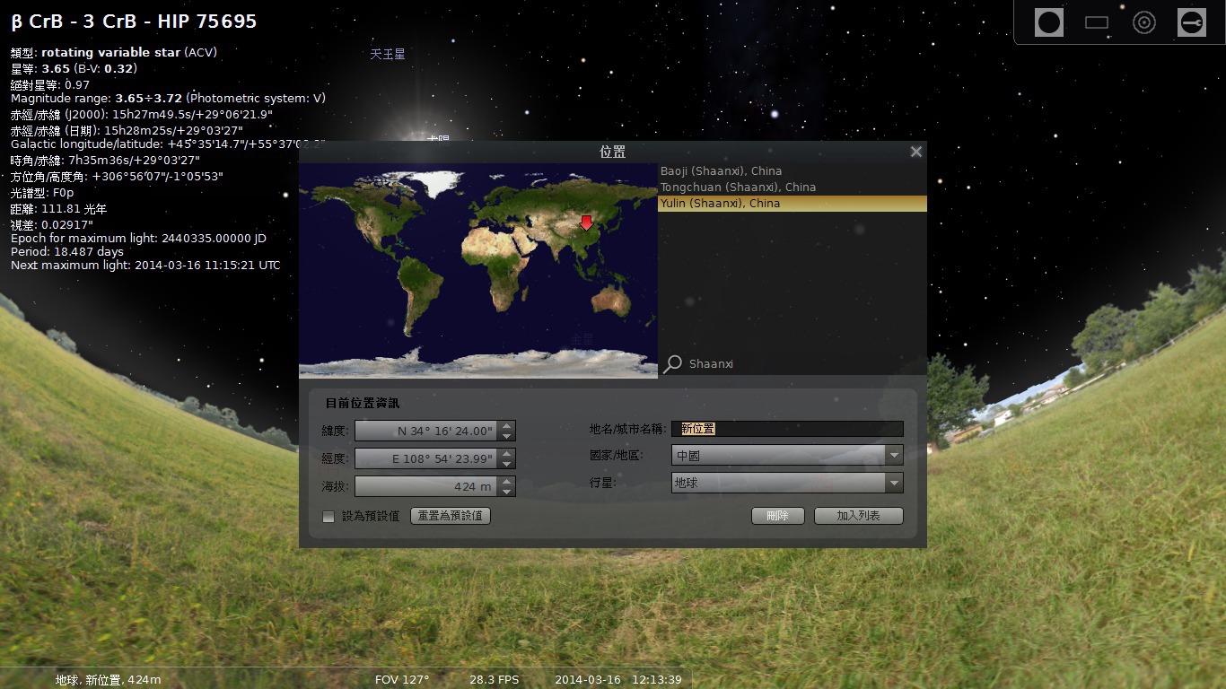Click the magnifier icon beside Shaanxi search
The height and width of the screenshot is (689, 1226).
(672, 363)
